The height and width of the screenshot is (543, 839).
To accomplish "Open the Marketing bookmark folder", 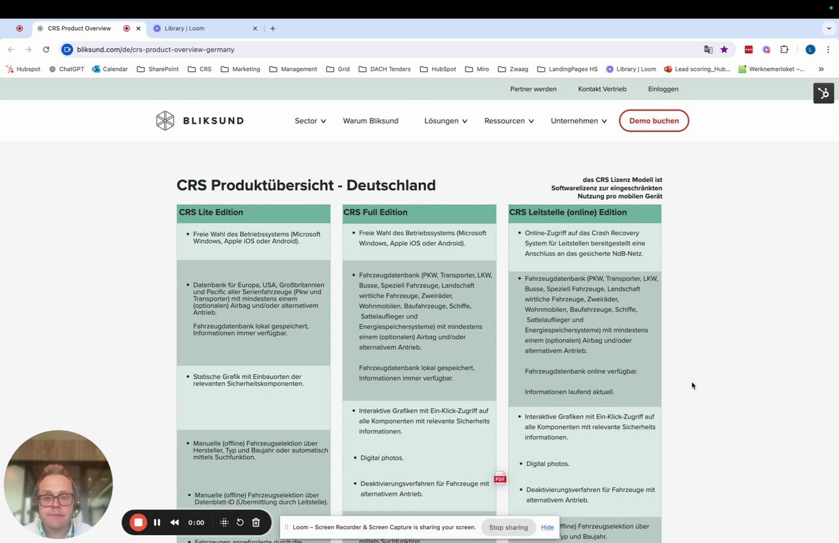I will 241,69.
